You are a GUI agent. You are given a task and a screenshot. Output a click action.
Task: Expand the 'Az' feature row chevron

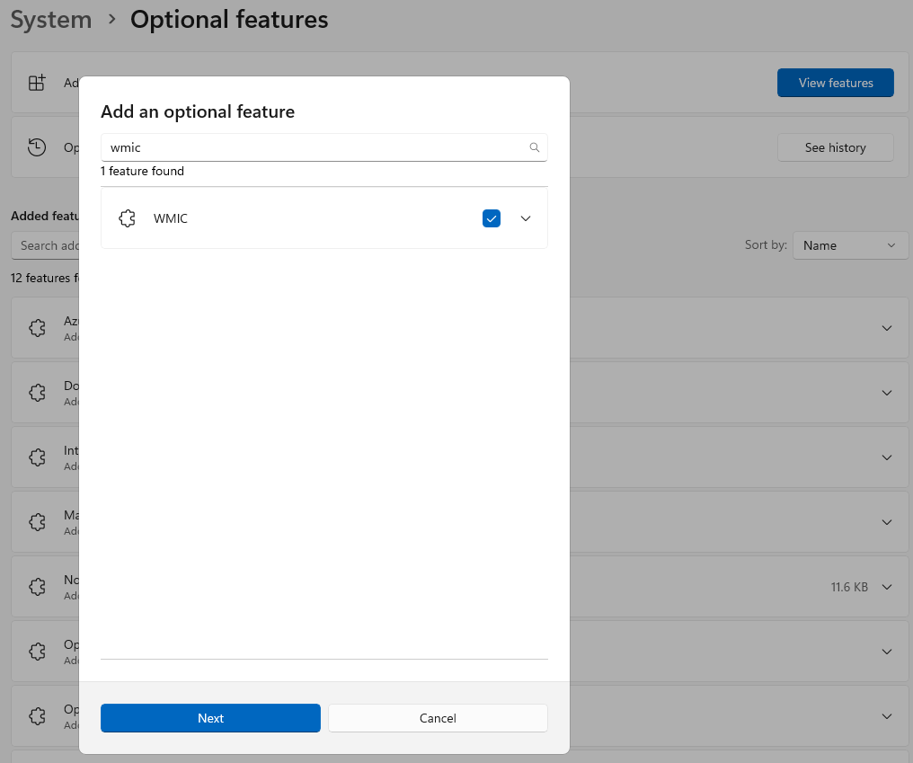click(887, 328)
